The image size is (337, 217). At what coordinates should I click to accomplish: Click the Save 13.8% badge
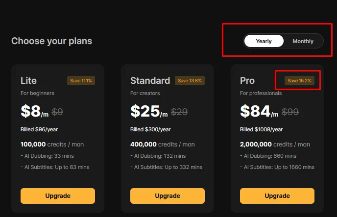[x=190, y=80]
